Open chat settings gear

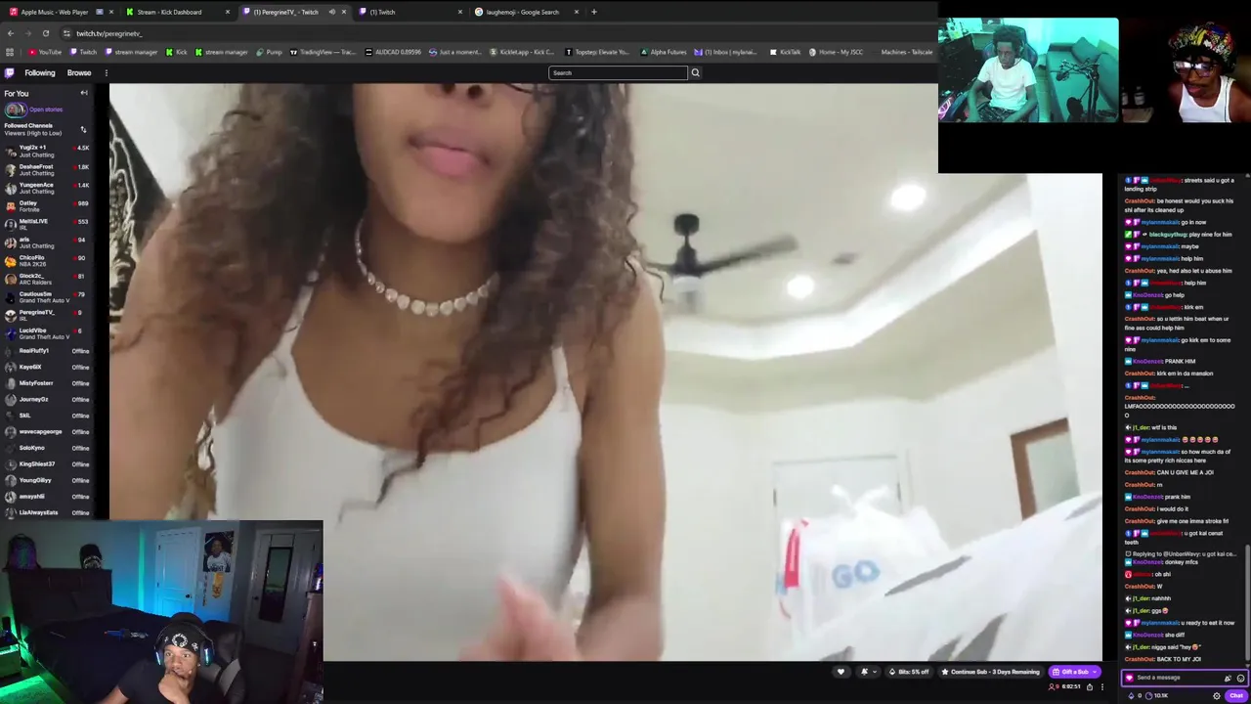1217,695
